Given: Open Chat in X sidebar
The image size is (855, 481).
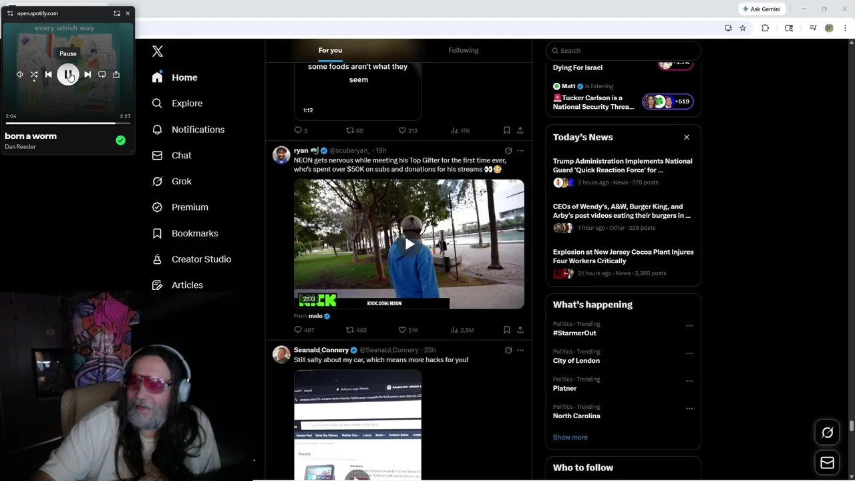Looking at the screenshot, I should (172, 156).
